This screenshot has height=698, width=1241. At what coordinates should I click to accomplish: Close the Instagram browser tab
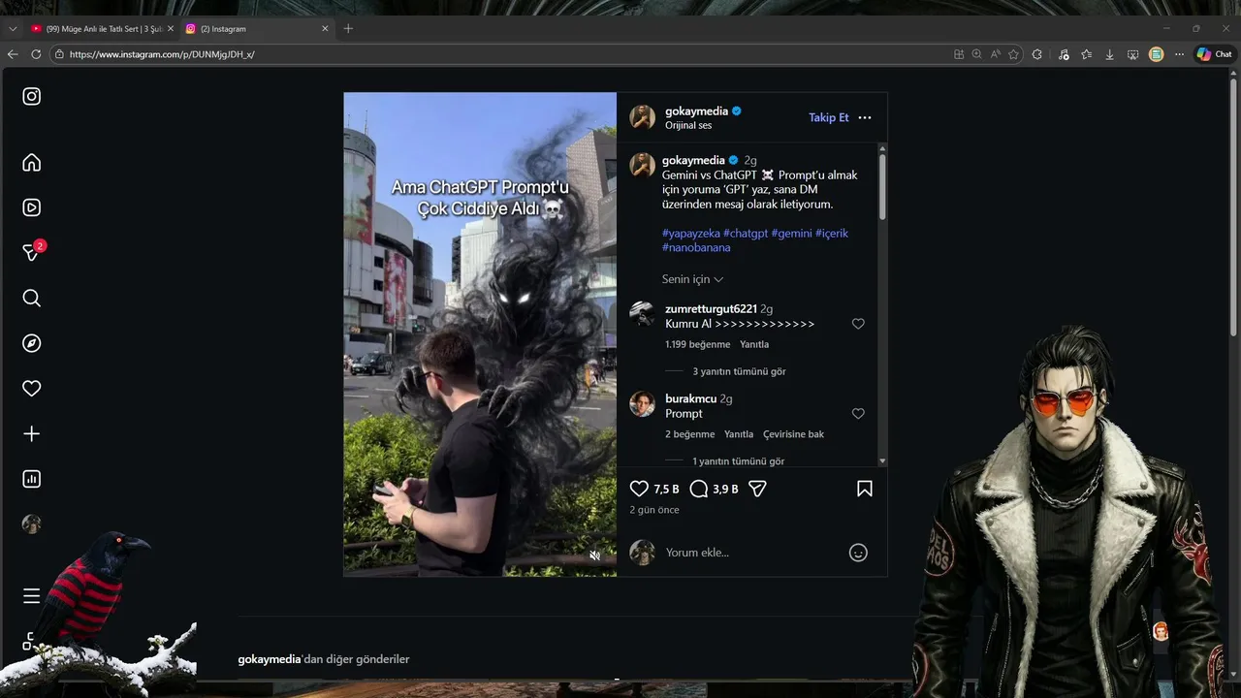[325, 29]
